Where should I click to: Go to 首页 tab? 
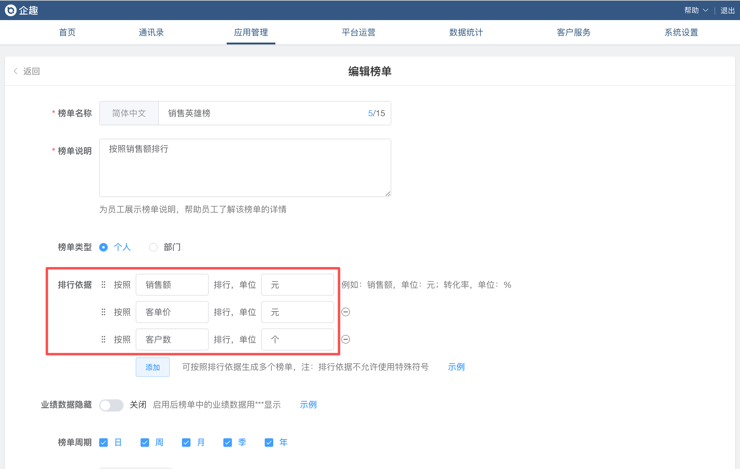point(67,32)
